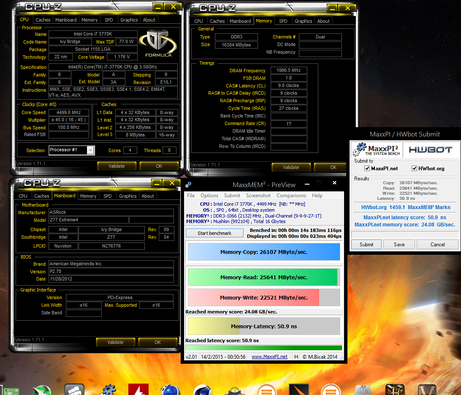Minimize the MaxxMEM² PreView window

[307, 185]
